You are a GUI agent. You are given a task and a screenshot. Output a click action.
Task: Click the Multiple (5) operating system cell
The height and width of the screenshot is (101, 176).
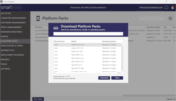tap(151, 37)
